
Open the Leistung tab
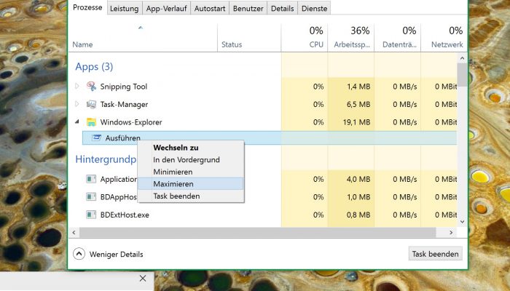coord(125,9)
